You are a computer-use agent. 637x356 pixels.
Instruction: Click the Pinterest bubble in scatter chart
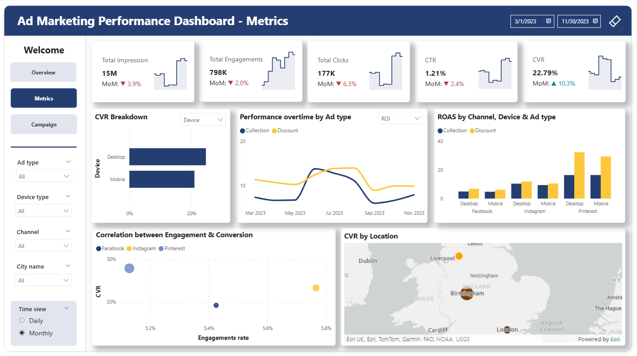coord(129,268)
